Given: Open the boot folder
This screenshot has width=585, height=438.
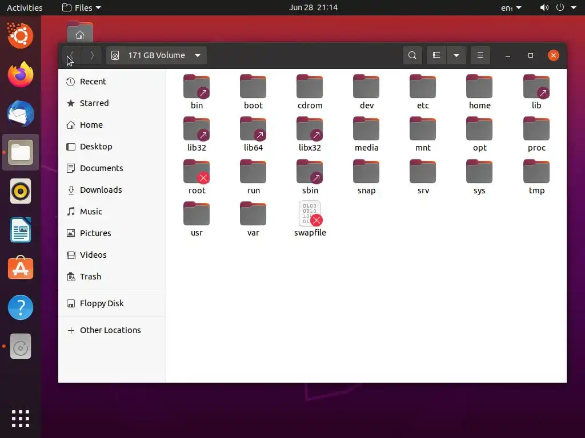Looking at the screenshot, I should [x=253, y=92].
